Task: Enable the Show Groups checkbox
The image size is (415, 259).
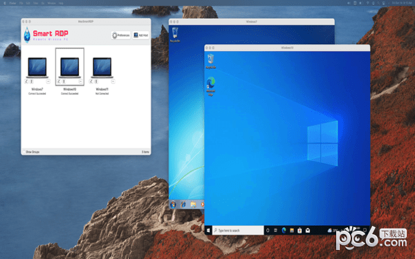Action: pyautogui.click(x=24, y=152)
